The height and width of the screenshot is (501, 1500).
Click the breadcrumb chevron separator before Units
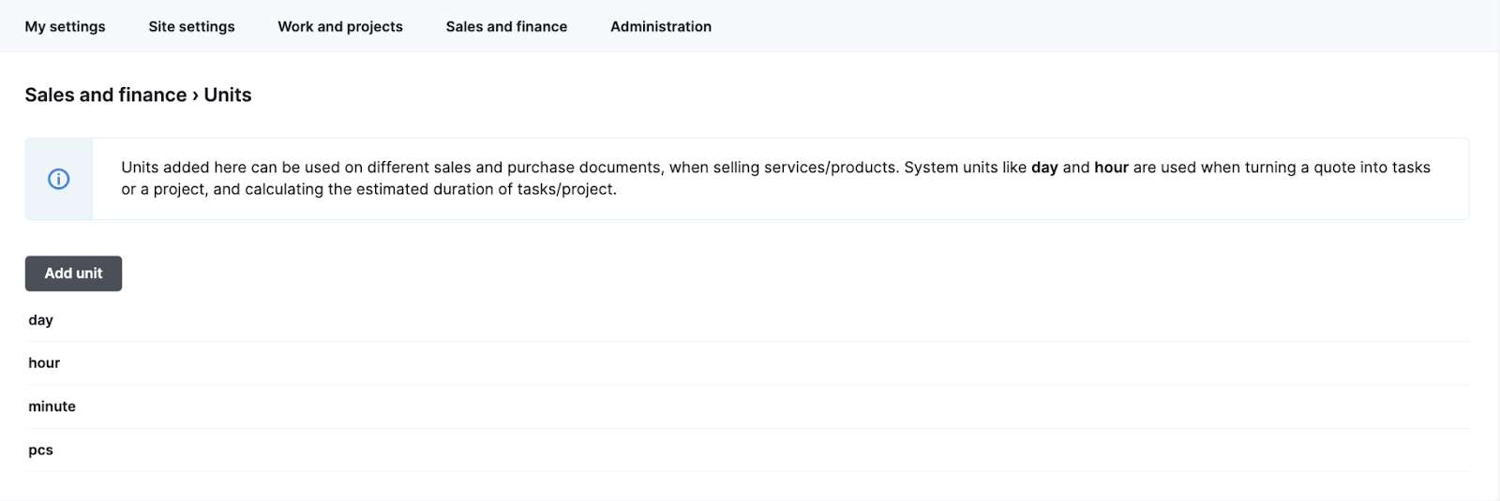pyautogui.click(x=195, y=96)
